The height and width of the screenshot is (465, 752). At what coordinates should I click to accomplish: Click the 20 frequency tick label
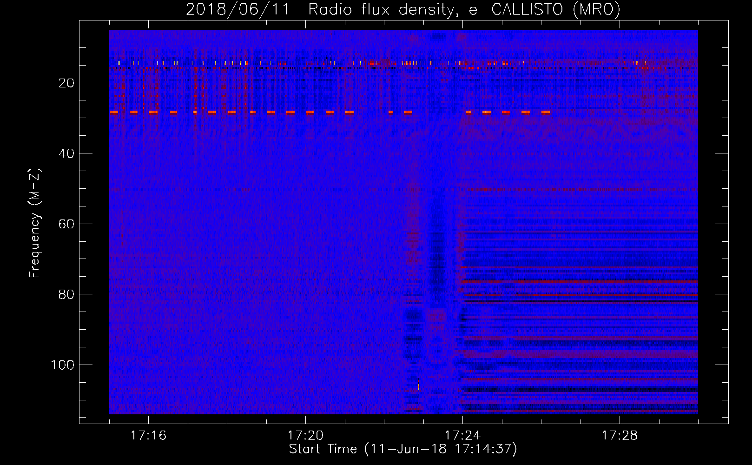click(x=66, y=83)
